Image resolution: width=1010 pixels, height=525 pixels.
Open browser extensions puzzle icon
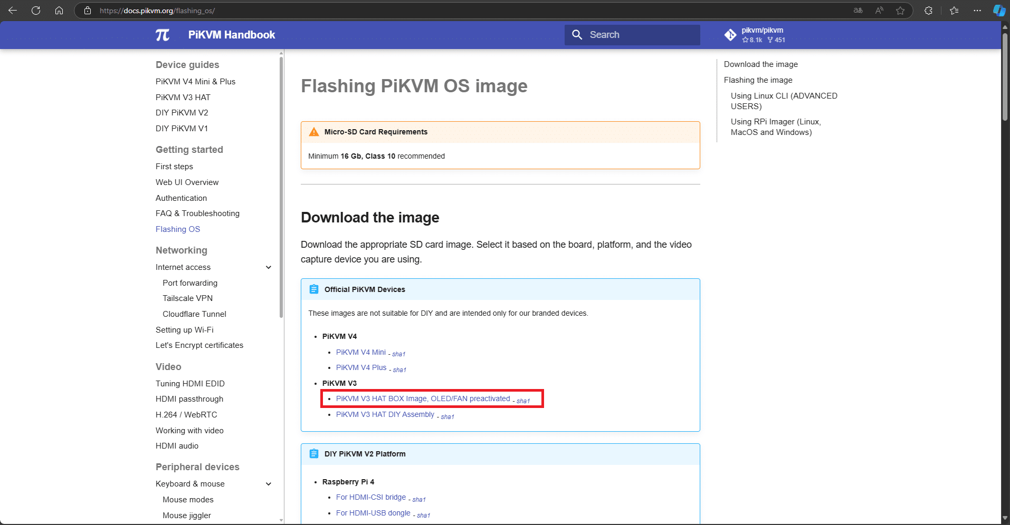[x=928, y=11]
